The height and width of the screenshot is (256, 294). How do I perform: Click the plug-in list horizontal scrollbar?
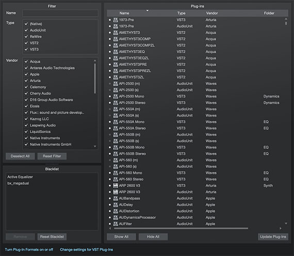(x=181, y=229)
